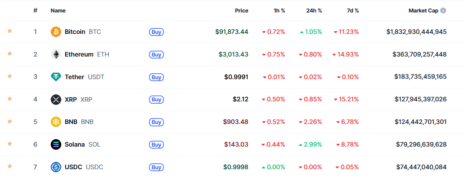Click the Buy button for Ethereum
The image size is (465, 177).
(156, 55)
